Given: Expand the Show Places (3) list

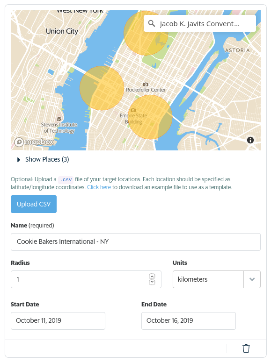Looking at the screenshot, I should 43,159.
